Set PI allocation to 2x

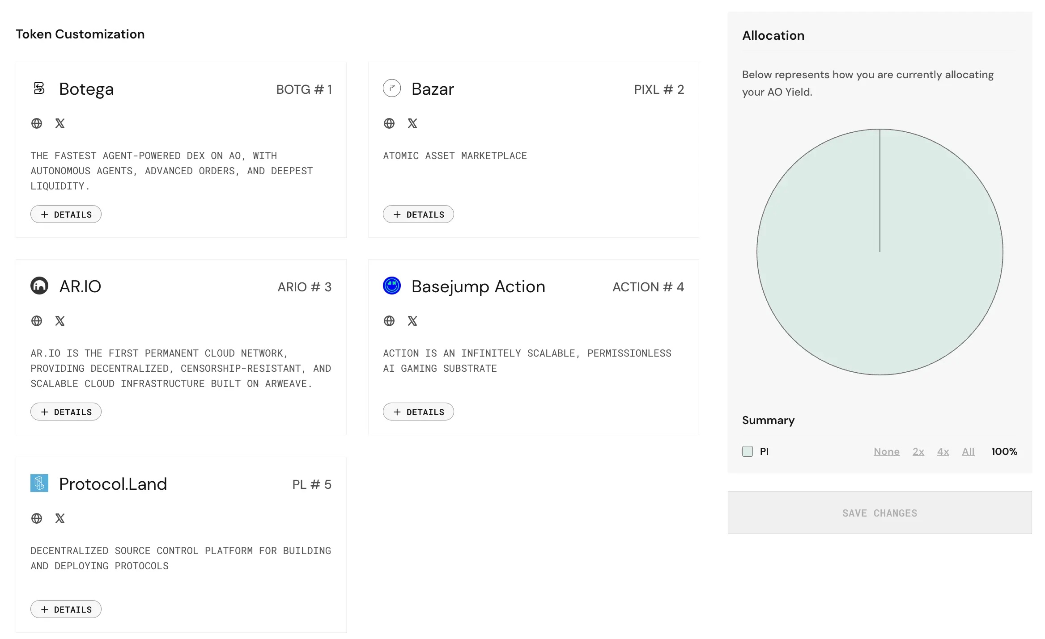(918, 452)
